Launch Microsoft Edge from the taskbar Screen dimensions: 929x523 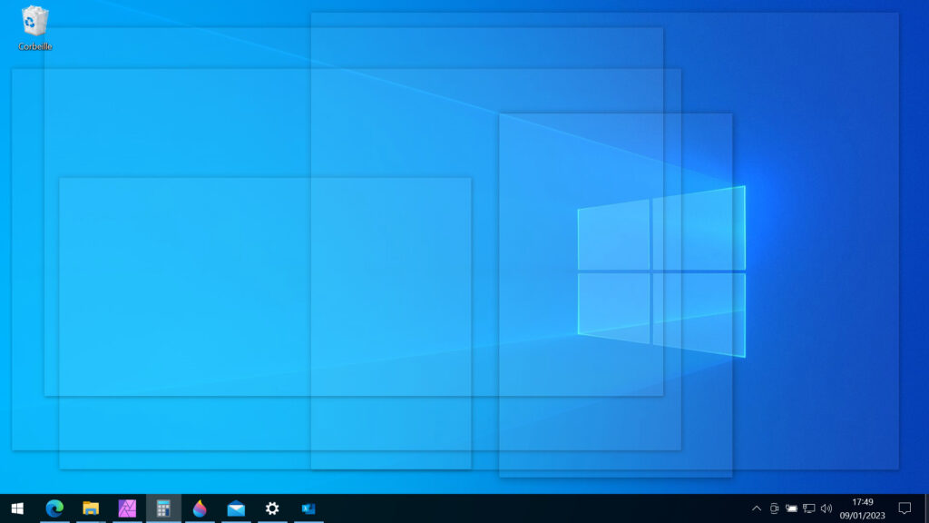(x=54, y=508)
